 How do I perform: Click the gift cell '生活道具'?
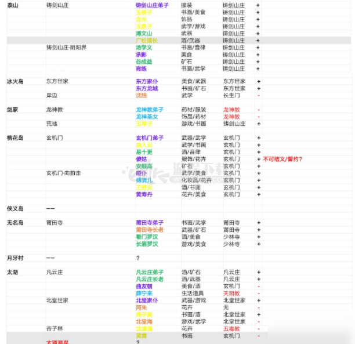[193, 294]
